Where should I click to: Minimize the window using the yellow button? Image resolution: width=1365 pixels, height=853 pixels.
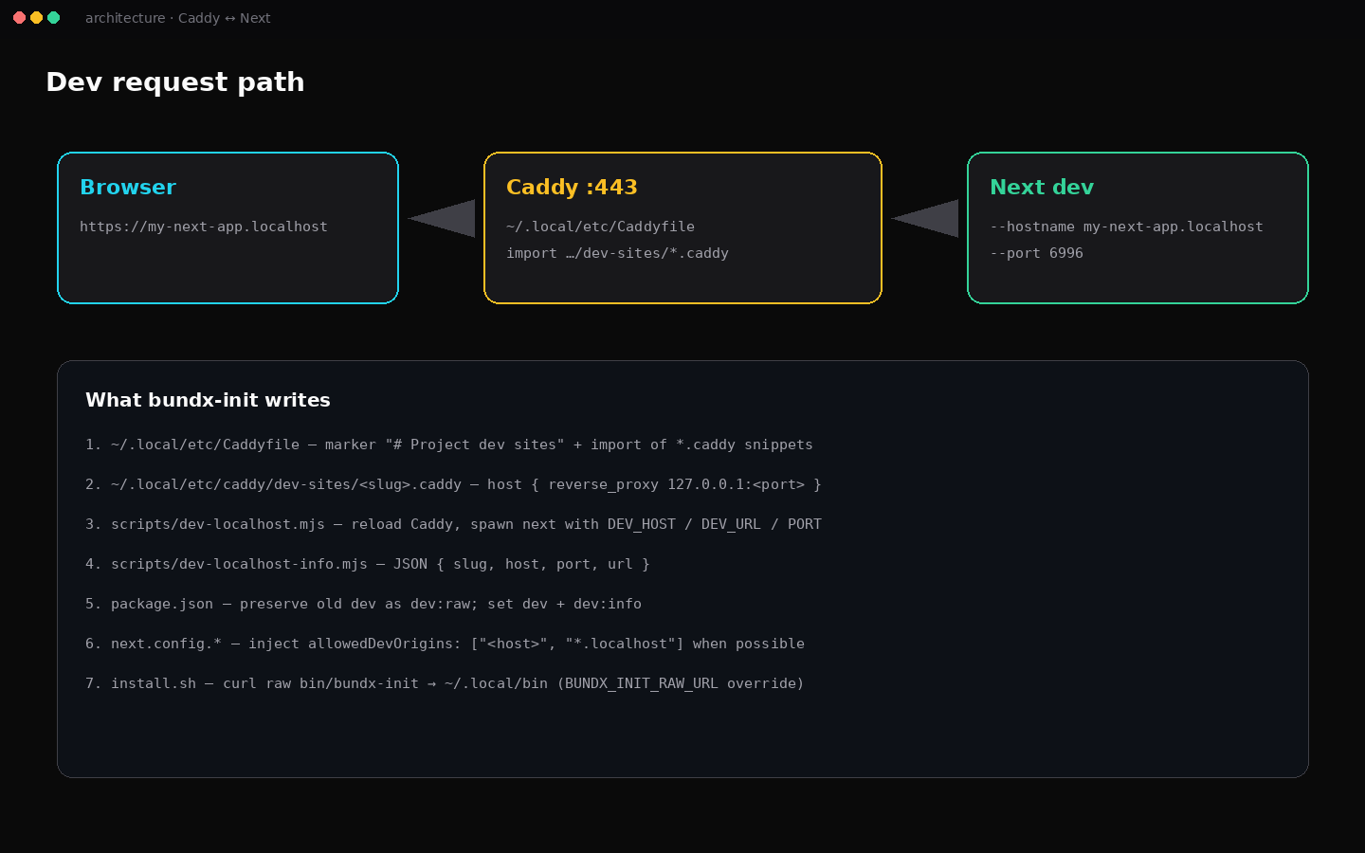pyautogui.click(x=36, y=18)
